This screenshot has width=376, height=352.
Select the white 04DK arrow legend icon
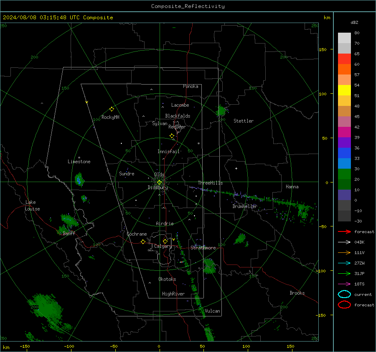[x=344, y=242]
